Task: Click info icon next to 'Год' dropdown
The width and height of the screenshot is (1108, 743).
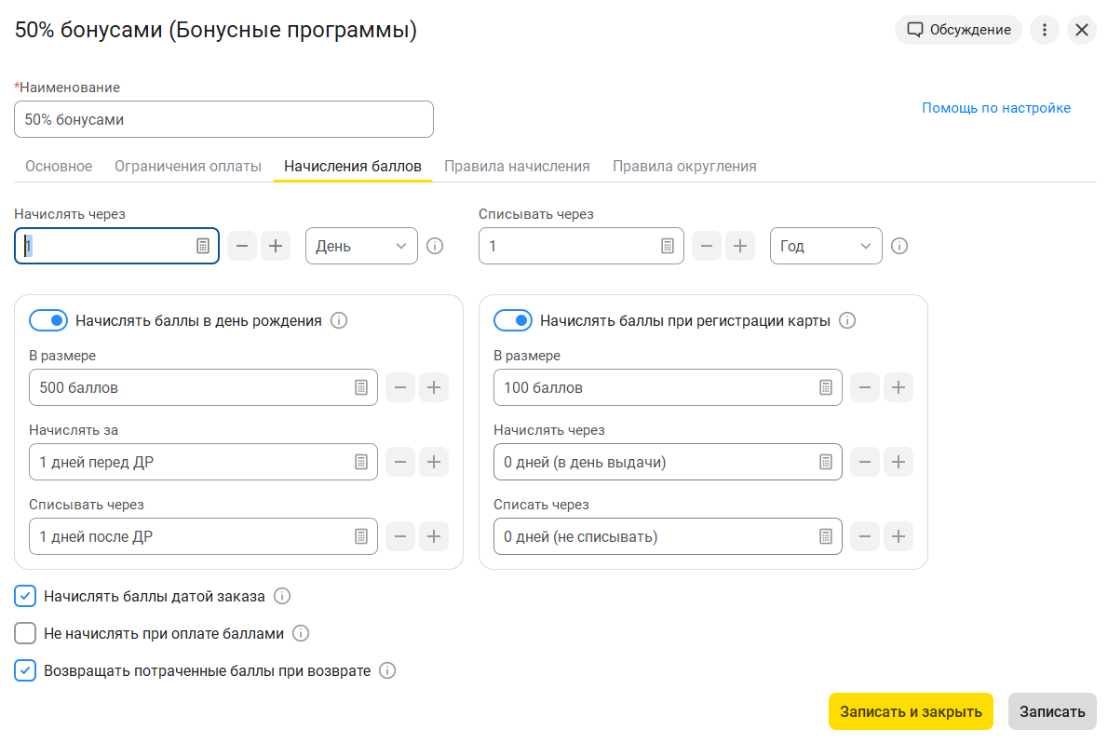Action: coord(899,246)
